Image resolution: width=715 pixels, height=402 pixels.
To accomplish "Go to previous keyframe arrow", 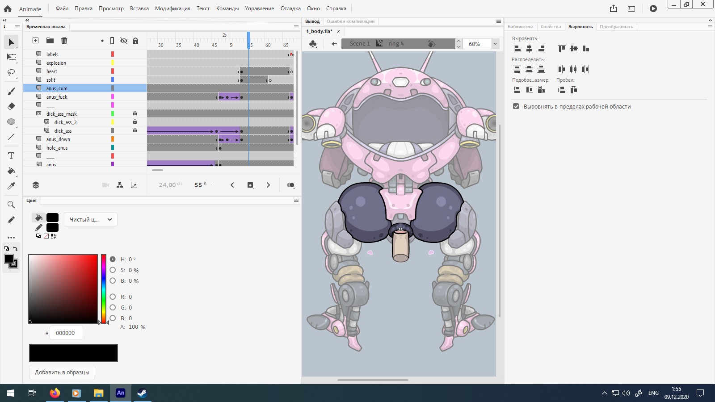I will pyautogui.click(x=232, y=185).
